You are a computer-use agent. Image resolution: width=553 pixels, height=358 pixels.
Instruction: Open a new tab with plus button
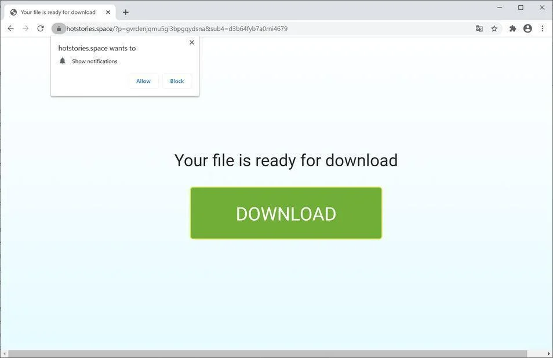coord(126,12)
